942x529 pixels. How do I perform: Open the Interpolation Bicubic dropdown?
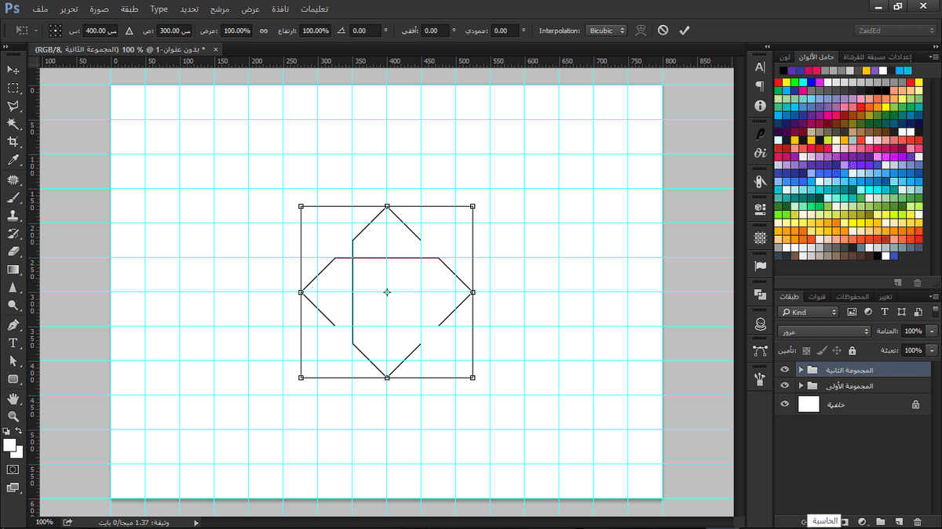point(606,31)
